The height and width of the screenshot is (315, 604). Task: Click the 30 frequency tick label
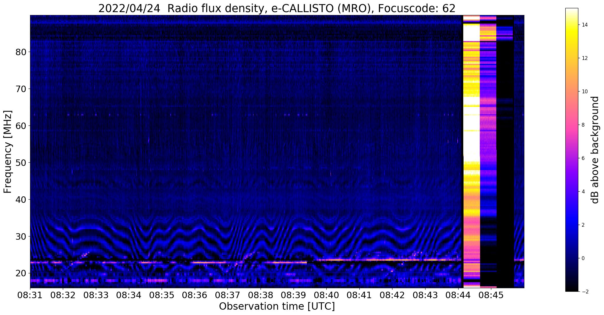(21, 236)
